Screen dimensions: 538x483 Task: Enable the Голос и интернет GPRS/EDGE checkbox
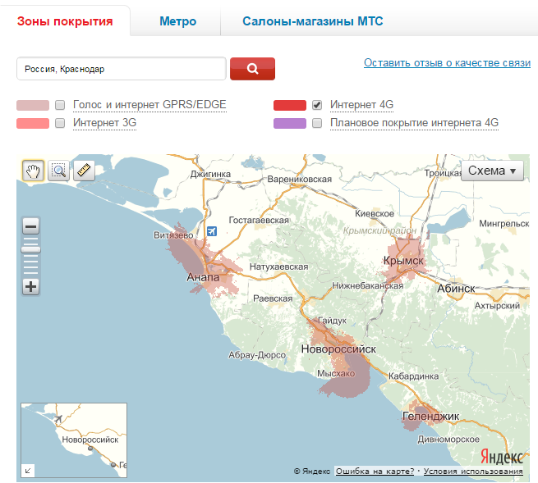click(x=60, y=105)
